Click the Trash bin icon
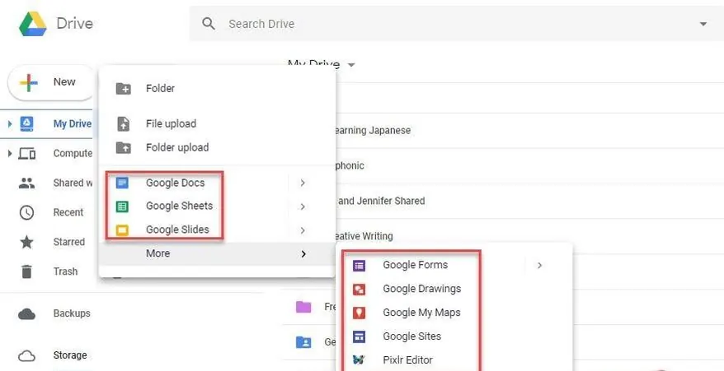 pyautogui.click(x=26, y=271)
